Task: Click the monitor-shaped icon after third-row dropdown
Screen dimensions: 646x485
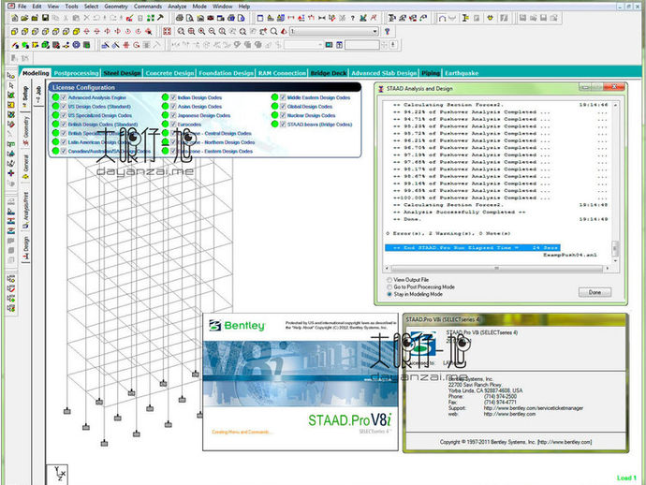Action: point(329,45)
